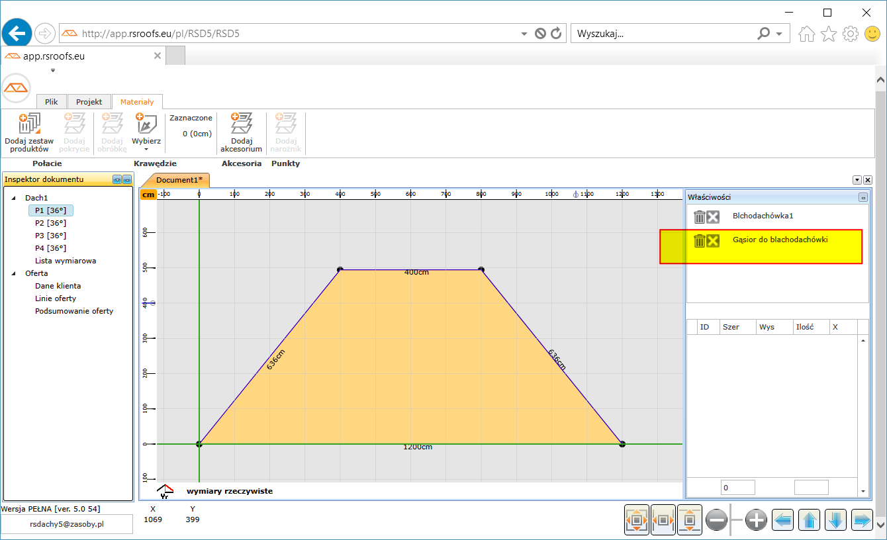The image size is (887, 540).
Task: Collapse the Dach1 tree node
Action: 15,198
